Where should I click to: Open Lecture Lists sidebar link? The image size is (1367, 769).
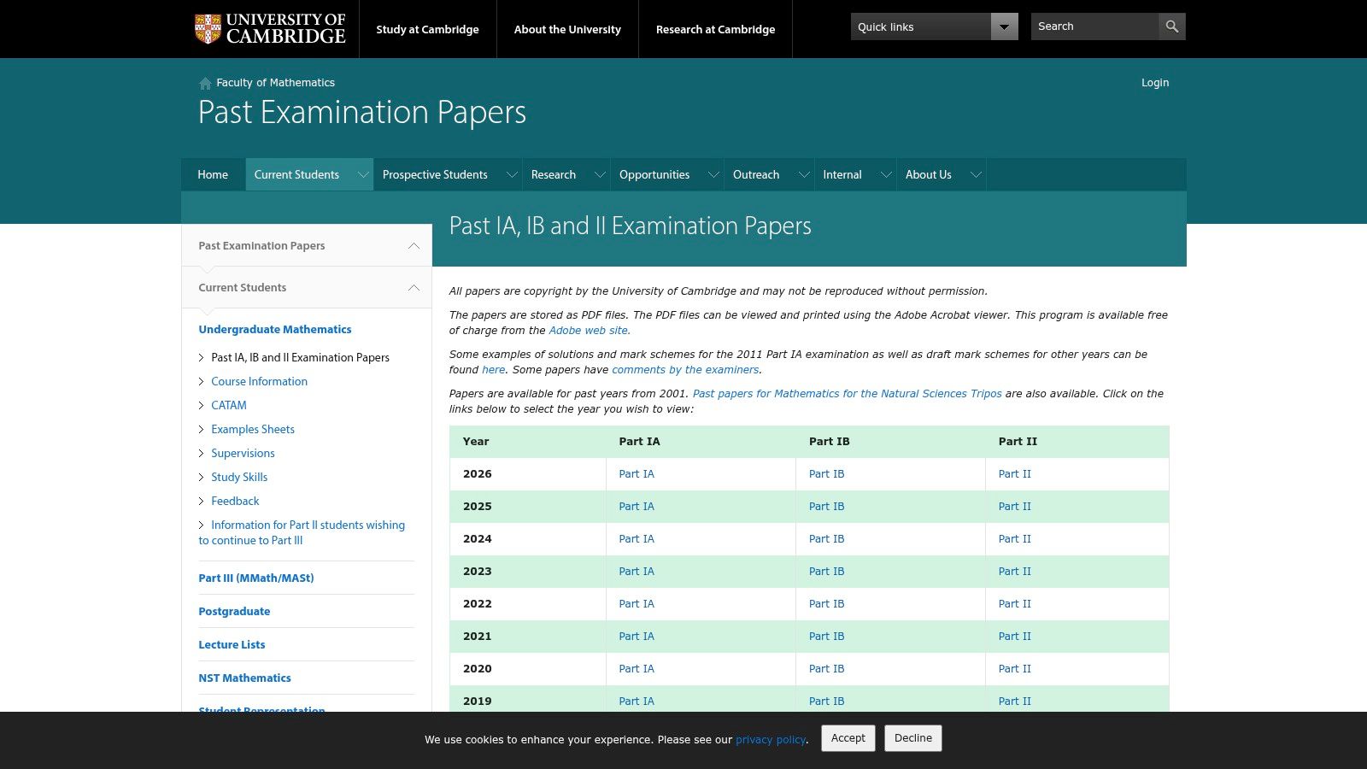coord(232,644)
